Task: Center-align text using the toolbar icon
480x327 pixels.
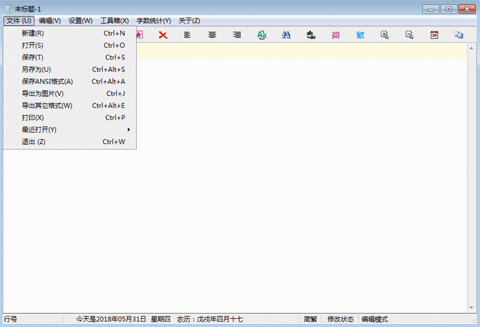Action: pyautogui.click(x=212, y=35)
